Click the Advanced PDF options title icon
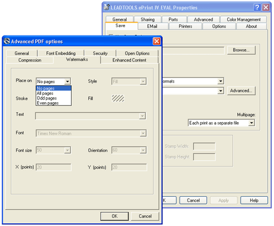 [x=7, y=41]
